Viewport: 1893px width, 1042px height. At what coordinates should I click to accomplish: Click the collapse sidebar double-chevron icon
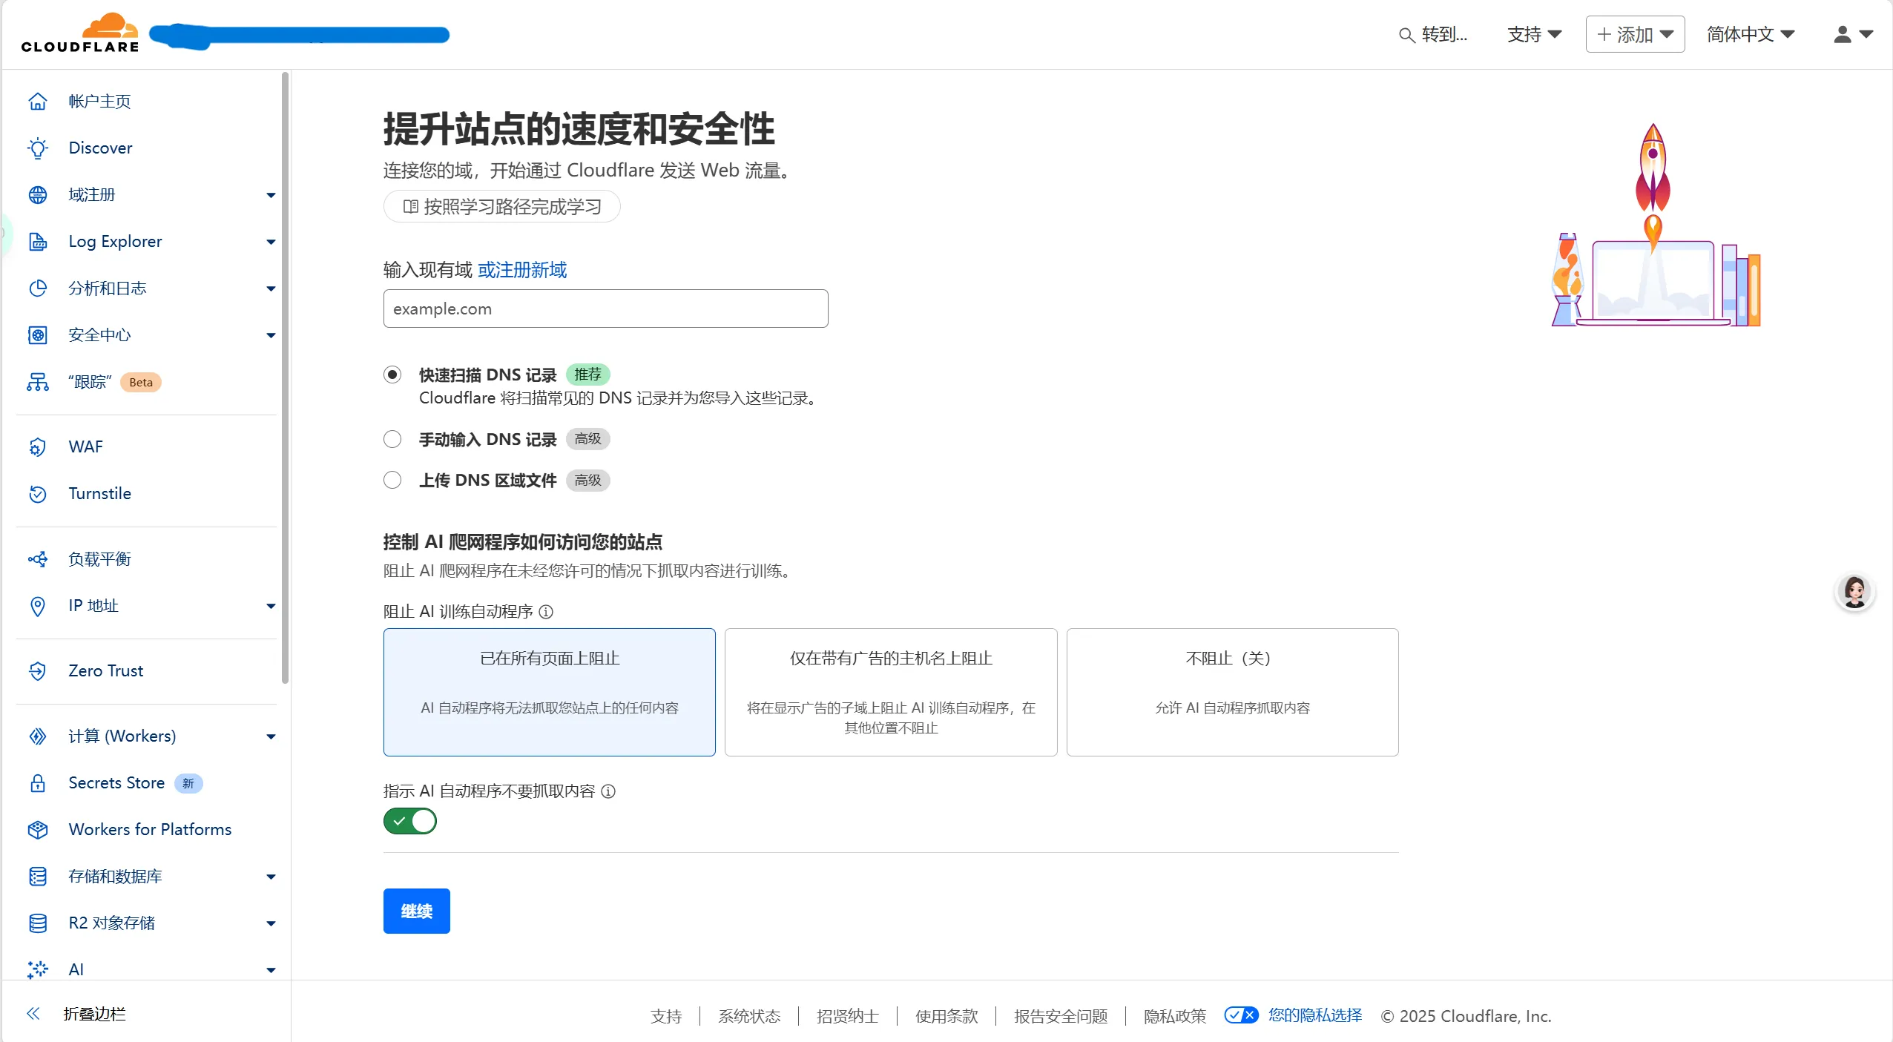pos(33,1014)
